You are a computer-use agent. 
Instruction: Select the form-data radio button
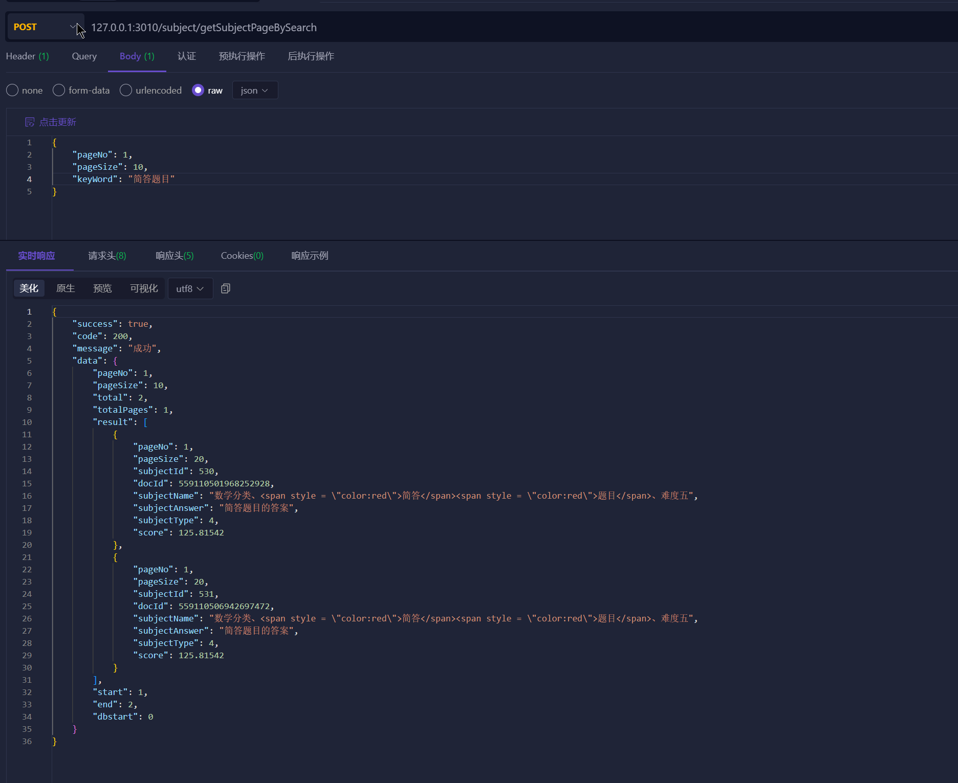point(59,91)
